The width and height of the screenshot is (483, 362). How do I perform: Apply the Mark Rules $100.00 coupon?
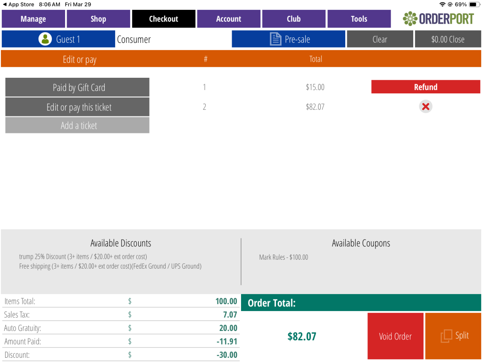[283, 257]
